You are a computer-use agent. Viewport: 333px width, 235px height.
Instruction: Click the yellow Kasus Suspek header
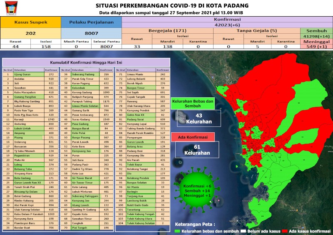click(30, 22)
